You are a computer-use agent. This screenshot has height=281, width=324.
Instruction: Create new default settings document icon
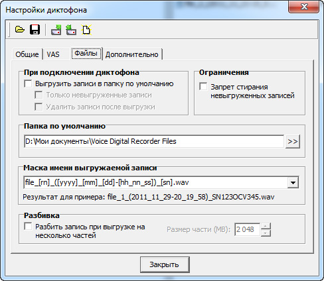(x=86, y=30)
